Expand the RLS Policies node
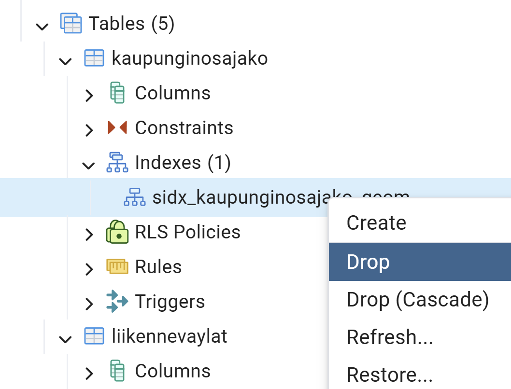 89,234
